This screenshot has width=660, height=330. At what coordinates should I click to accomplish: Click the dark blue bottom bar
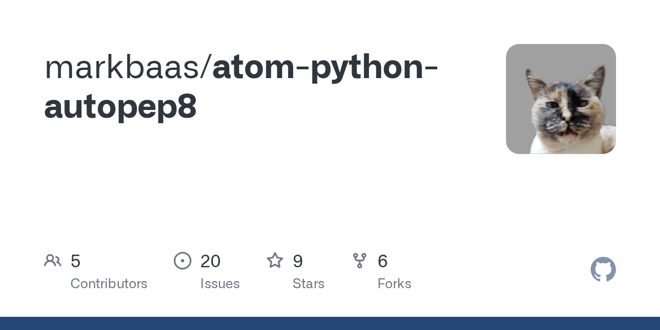pos(330,323)
